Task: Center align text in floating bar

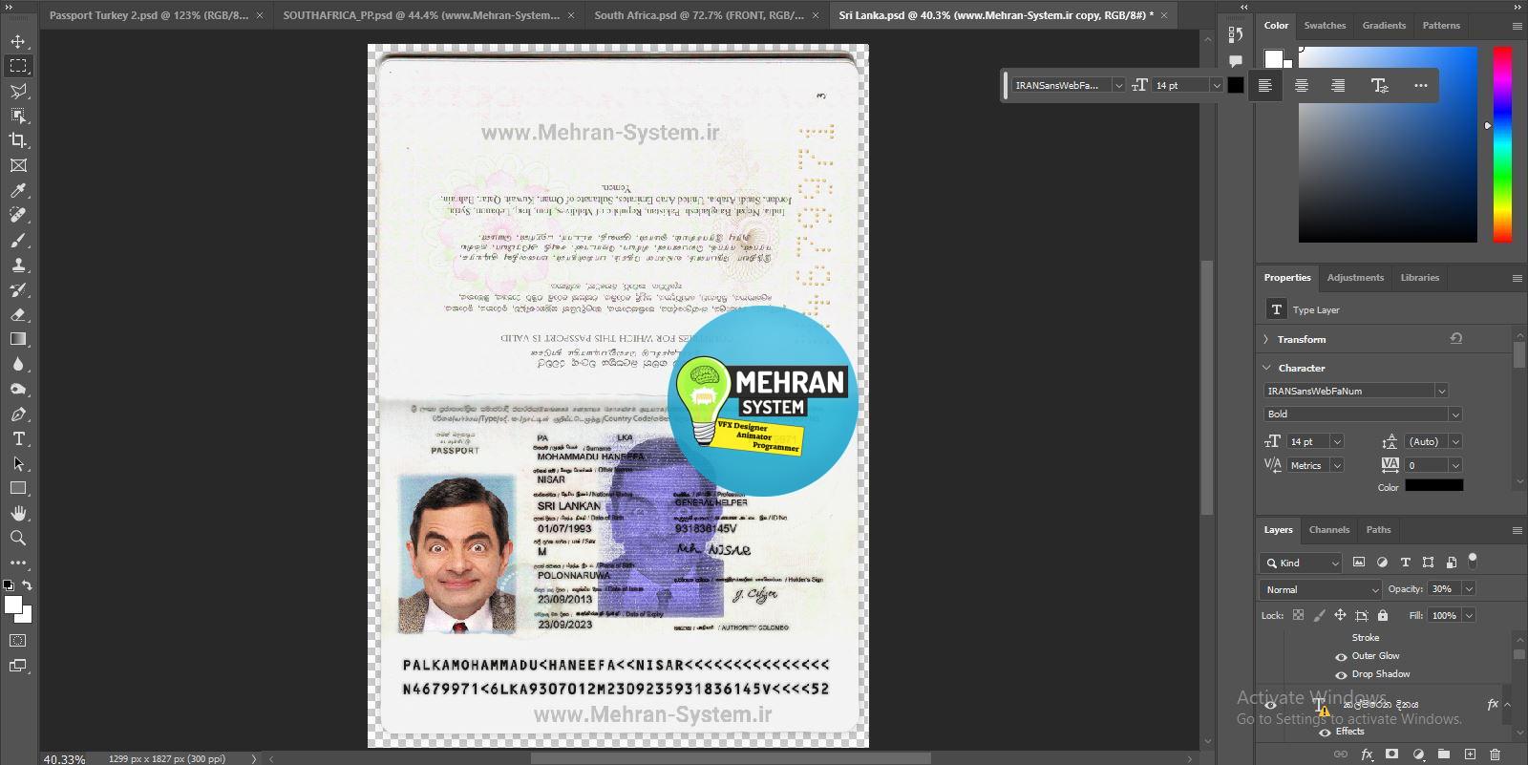Action: click(1301, 85)
